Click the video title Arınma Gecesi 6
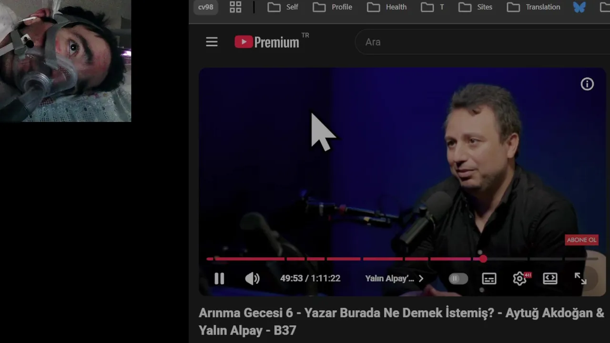The height and width of the screenshot is (343, 610). [x=401, y=322]
